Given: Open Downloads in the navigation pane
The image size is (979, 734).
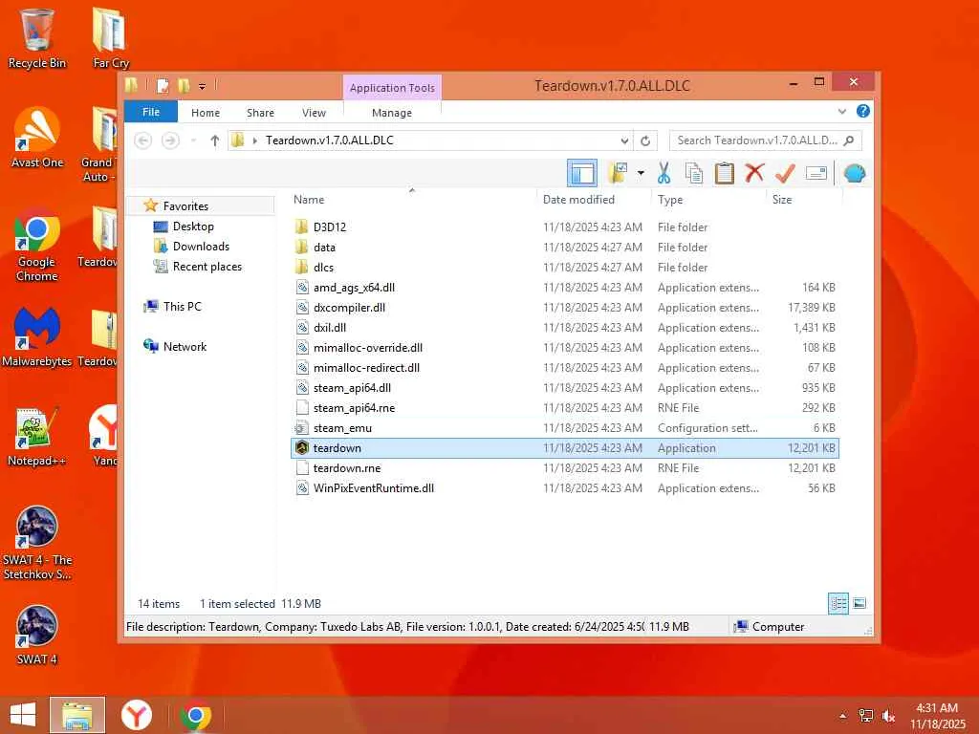Looking at the screenshot, I should point(201,247).
